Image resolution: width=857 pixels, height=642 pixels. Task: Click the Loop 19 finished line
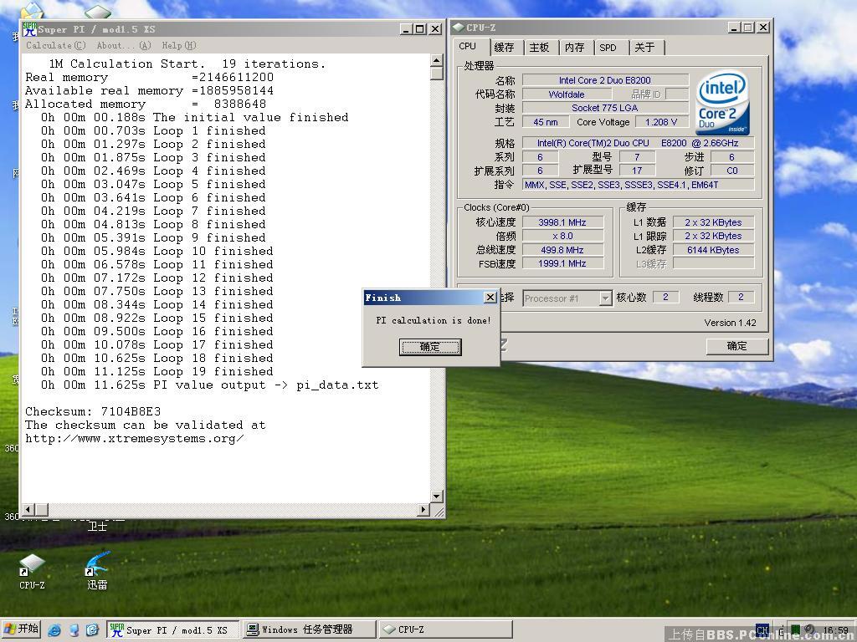(x=157, y=372)
